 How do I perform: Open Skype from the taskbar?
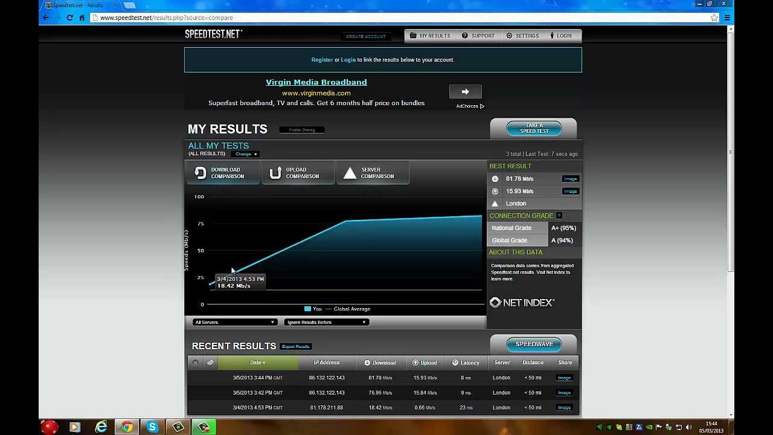(152, 427)
